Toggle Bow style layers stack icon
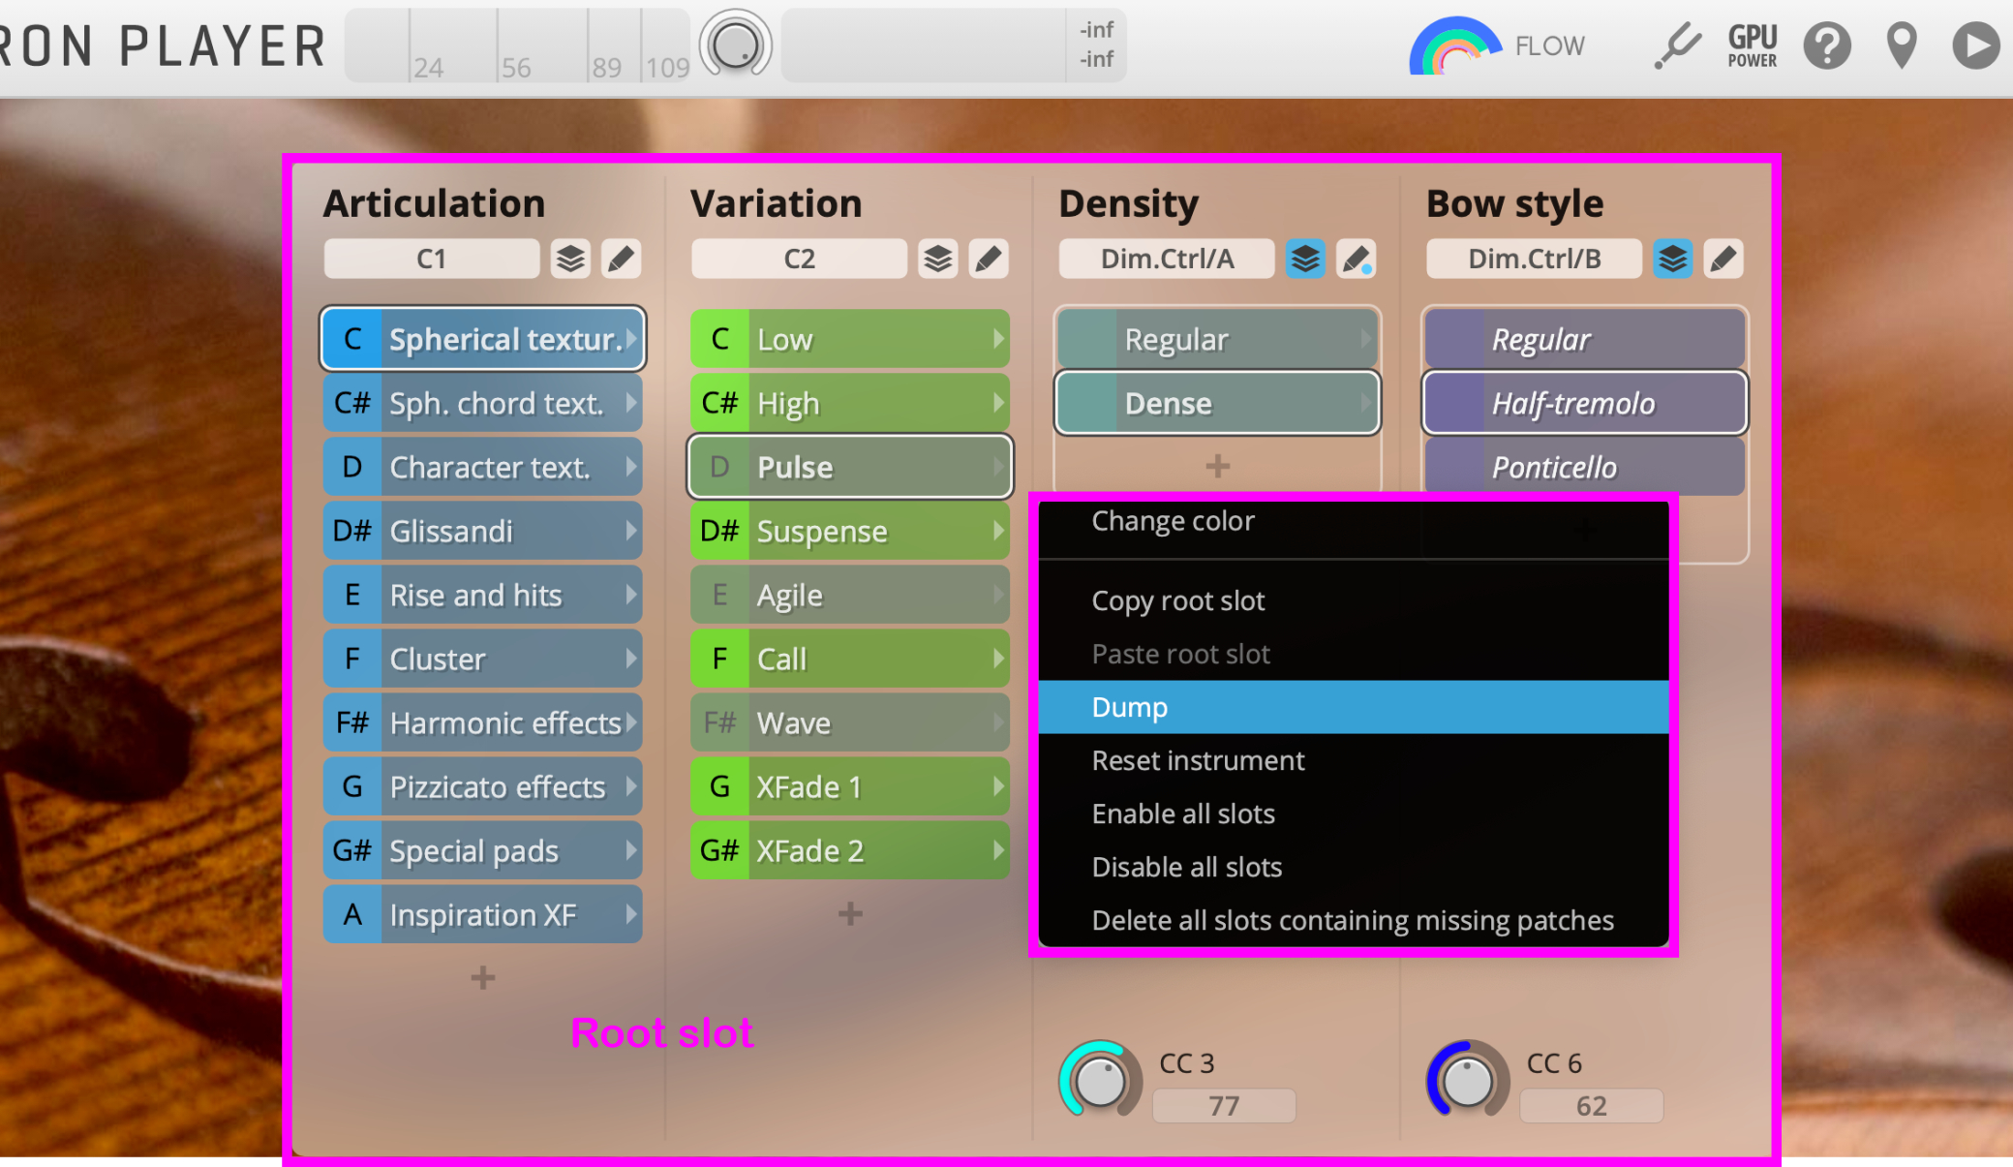2013x1167 pixels. tap(1672, 259)
